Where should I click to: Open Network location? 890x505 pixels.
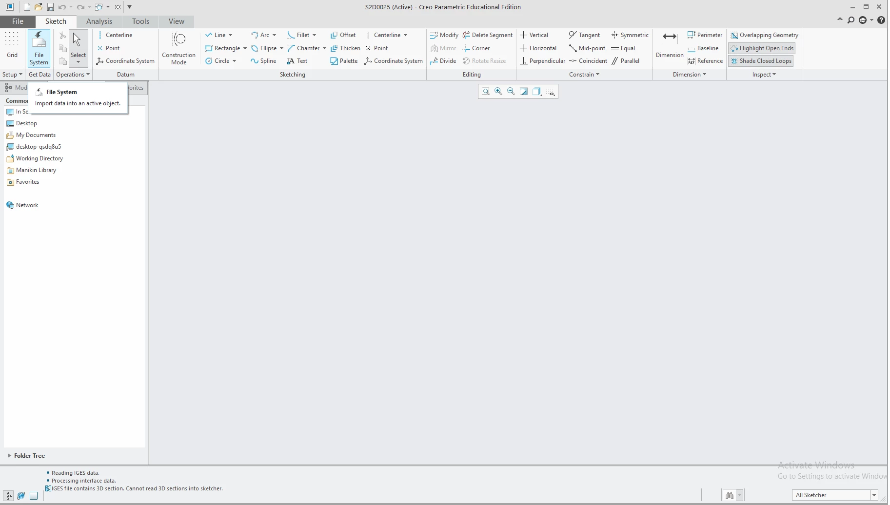tap(22, 205)
